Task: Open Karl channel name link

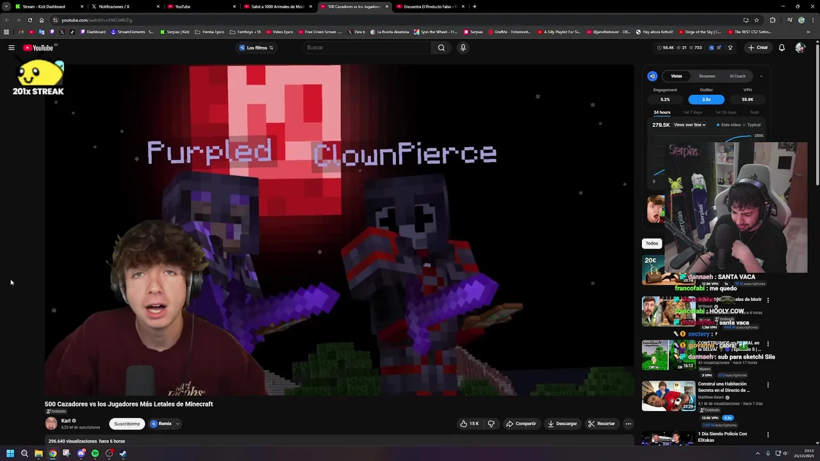Action: pyautogui.click(x=65, y=421)
